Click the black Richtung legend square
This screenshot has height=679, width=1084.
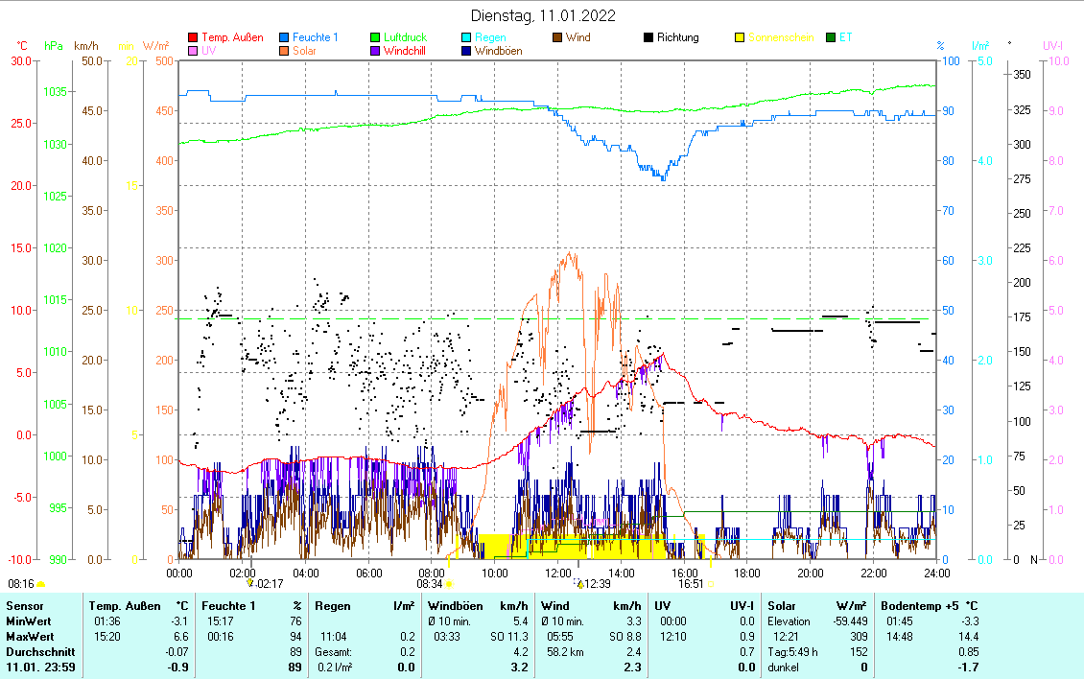pyautogui.click(x=648, y=38)
